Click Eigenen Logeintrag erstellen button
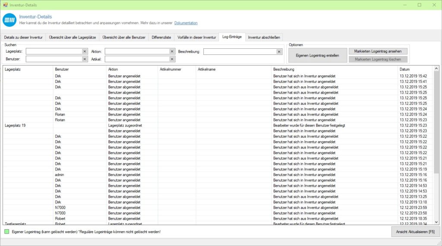 click(x=317, y=56)
